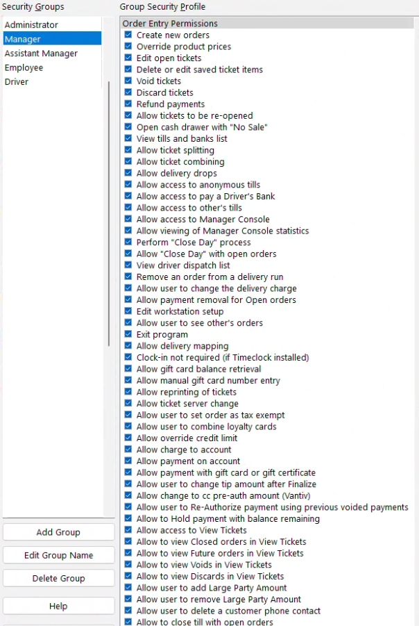Uncheck View tills and banks list
The width and height of the screenshot is (419, 626).
point(128,138)
